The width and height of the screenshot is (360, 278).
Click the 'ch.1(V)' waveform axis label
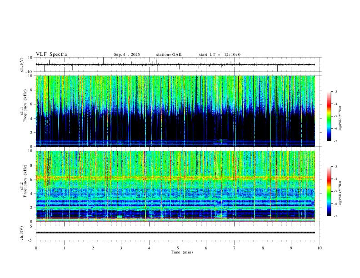click(x=22, y=65)
